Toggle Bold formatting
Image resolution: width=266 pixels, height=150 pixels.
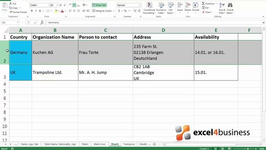pyautogui.click(x=32, y=11)
